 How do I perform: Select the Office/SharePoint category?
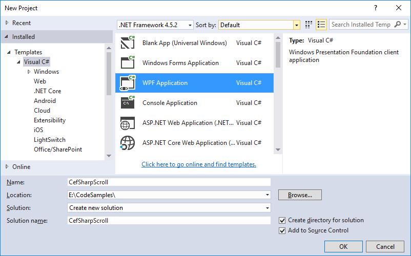(58, 149)
